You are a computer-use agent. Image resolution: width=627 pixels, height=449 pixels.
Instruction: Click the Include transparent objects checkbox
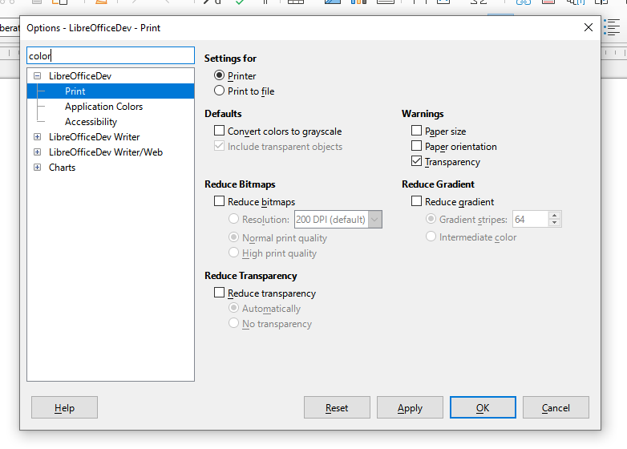pos(219,146)
